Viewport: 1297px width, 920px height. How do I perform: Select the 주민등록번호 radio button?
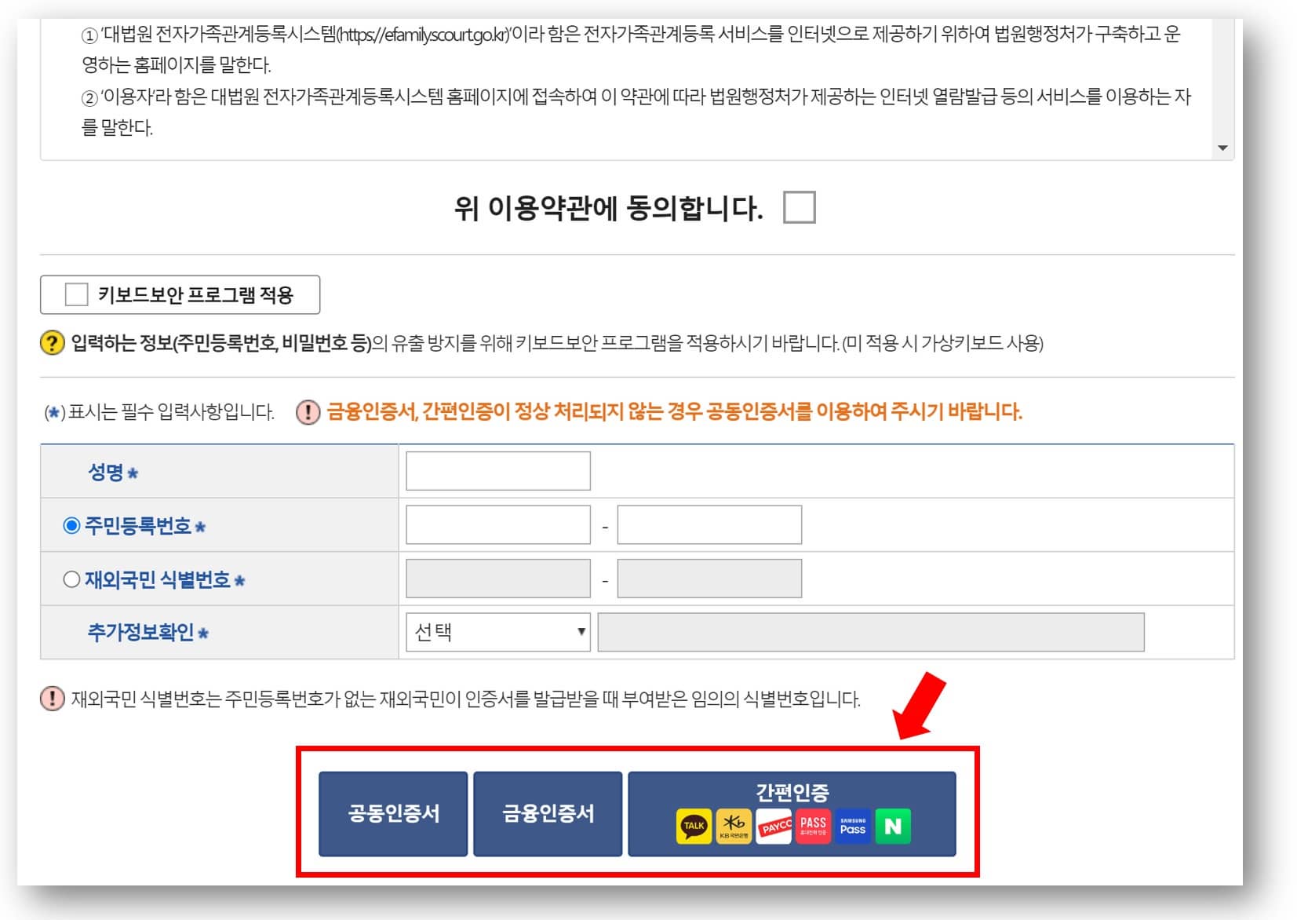tap(71, 524)
